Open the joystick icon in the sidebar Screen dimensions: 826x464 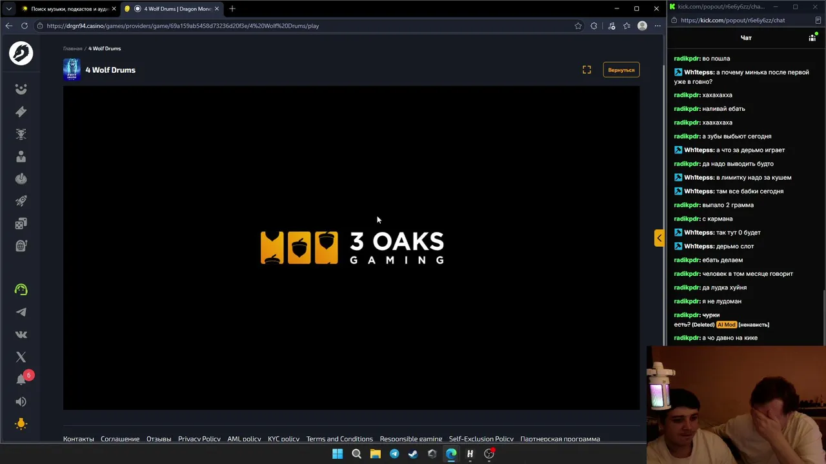pyautogui.click(x=21, y=179)
